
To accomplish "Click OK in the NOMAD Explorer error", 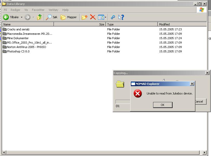I will 163,105.
